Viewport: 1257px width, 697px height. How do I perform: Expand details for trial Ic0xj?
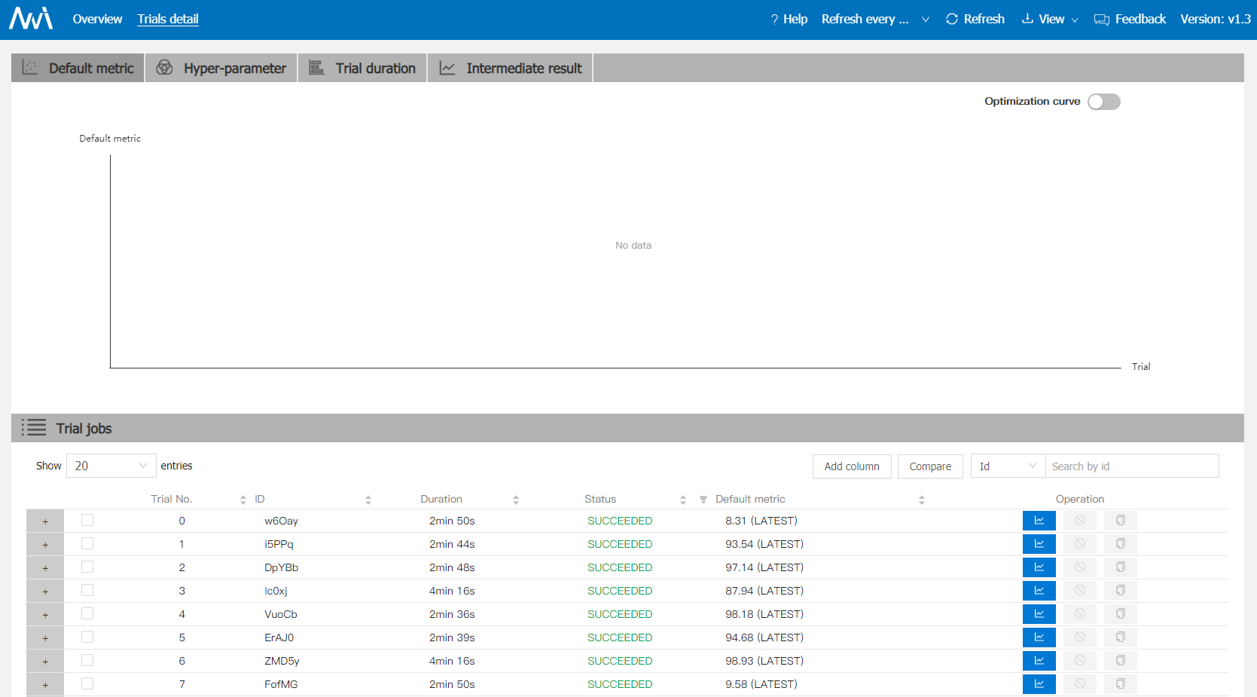pos(45,590)
